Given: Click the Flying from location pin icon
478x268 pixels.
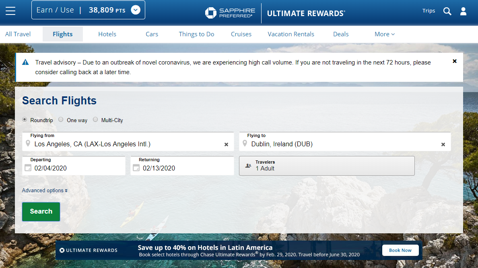Looking at the screenshot, I should click(28, 143).
